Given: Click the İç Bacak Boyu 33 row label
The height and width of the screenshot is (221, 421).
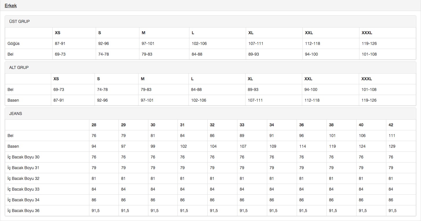Looking at the screenshot, I should [x=23, y=189].
